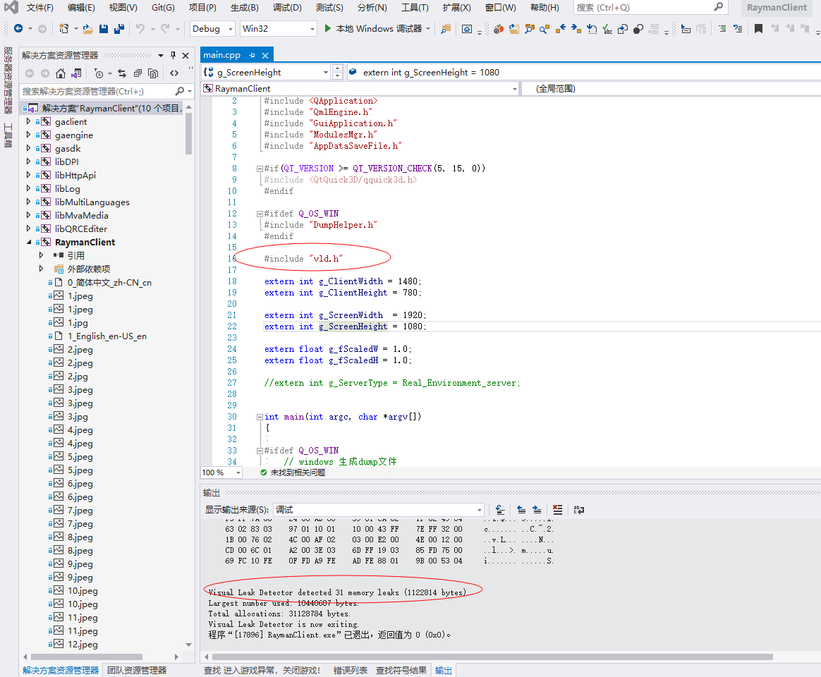Switch to the 错误列表 tab
The height and width of the screenshot is (677, 821).
(x=351, y=670)
